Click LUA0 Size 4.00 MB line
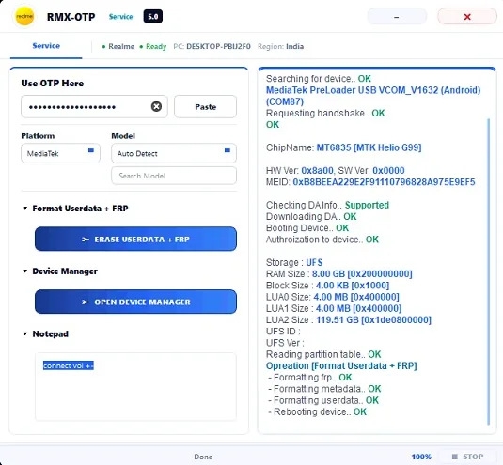Image resolution: width=503 pixels, height=465 pixels. click(x=332, y=297)
